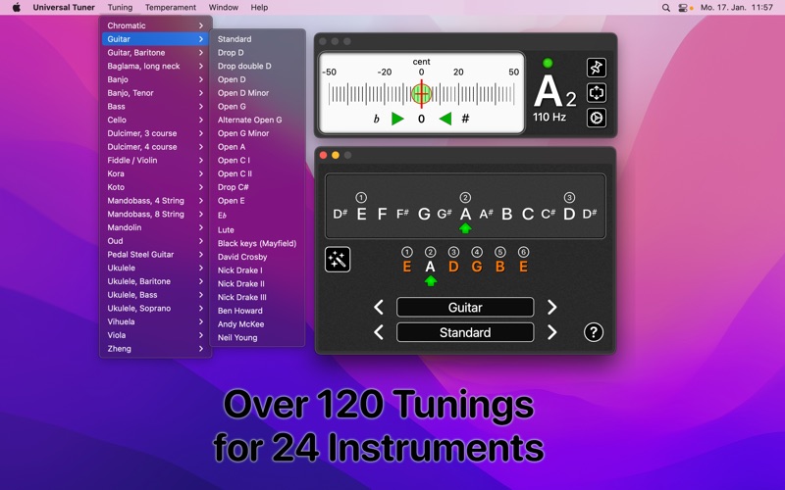Viewport: 785px width, 490px height.
Task: Go to previous tuning left of Standard
Action: pos(379,332)
